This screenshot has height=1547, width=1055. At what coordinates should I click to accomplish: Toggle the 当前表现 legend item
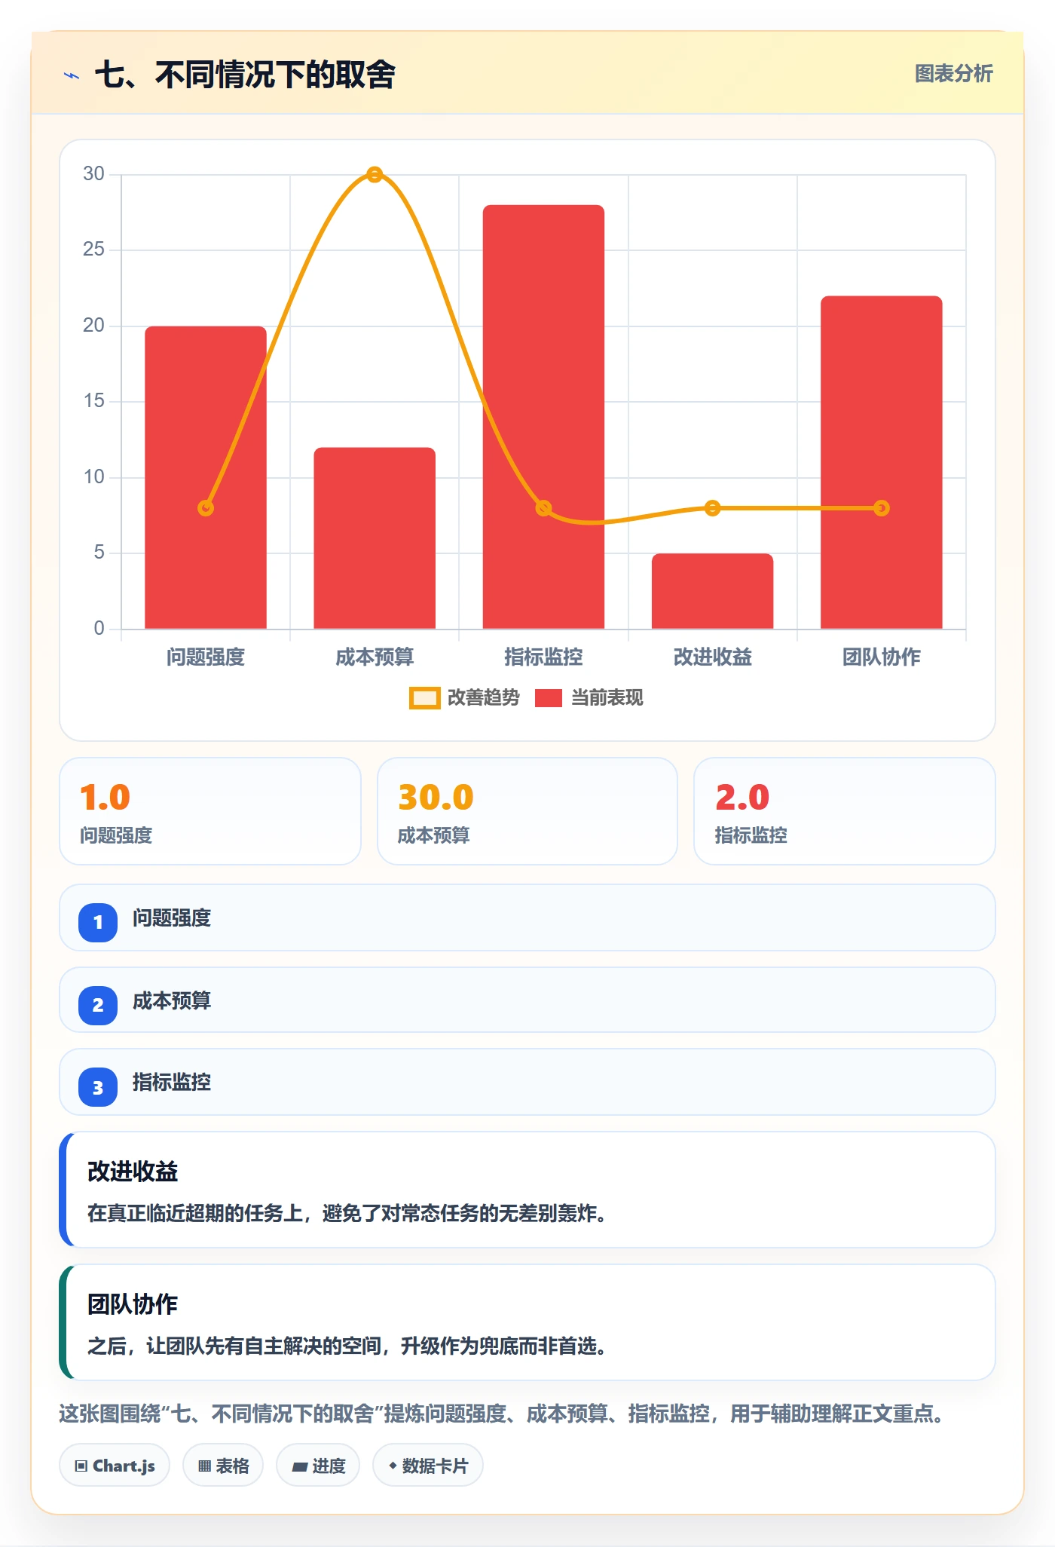pyautogui.click(x=589, y=697)
